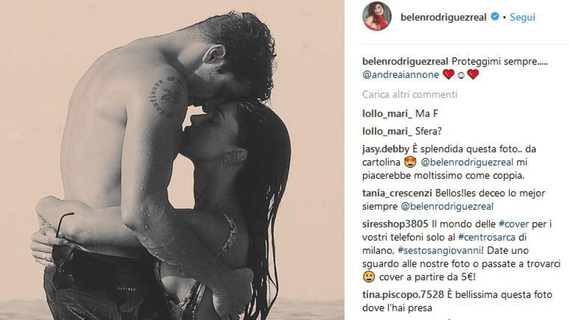Viewport: 569px width, 320px height.
Task: Visit jasy.debby commenter profile
Action: pos(386,149)
